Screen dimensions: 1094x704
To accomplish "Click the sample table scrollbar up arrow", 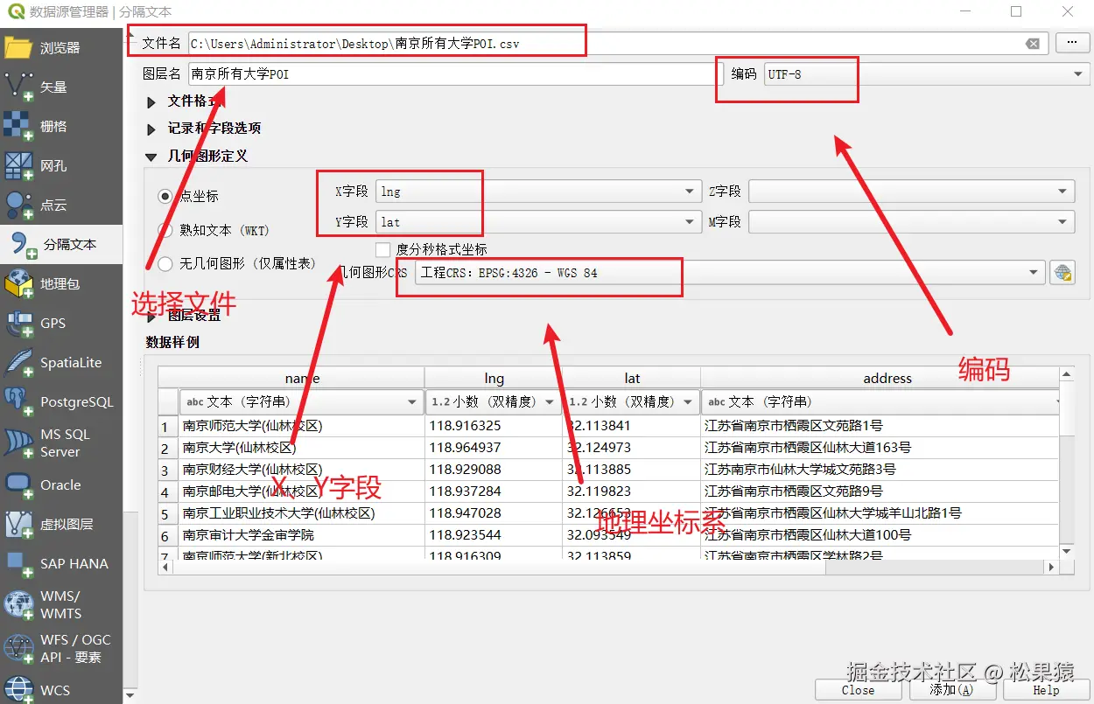I will point(1067,375).
